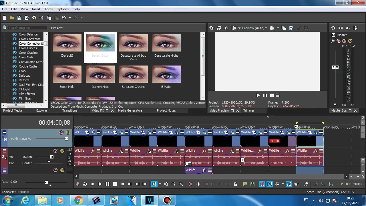This screenshot has width=366, height=206.
Task: Select Color Curves in the plug-in list
Action: [28, 48]
